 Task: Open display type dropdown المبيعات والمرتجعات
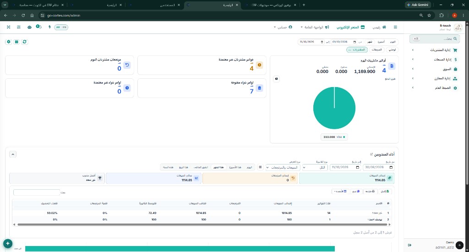(283, 168)
